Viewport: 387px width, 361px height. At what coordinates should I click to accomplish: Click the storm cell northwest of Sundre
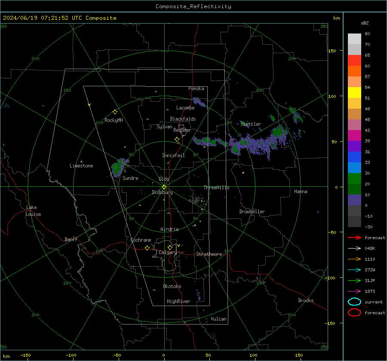tap(119, 167)
